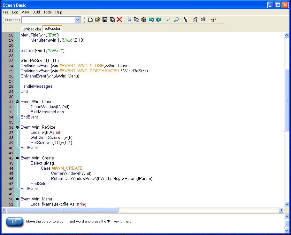Select the editor.oba tab
The image size is (291, 235).
click(52, 28)
